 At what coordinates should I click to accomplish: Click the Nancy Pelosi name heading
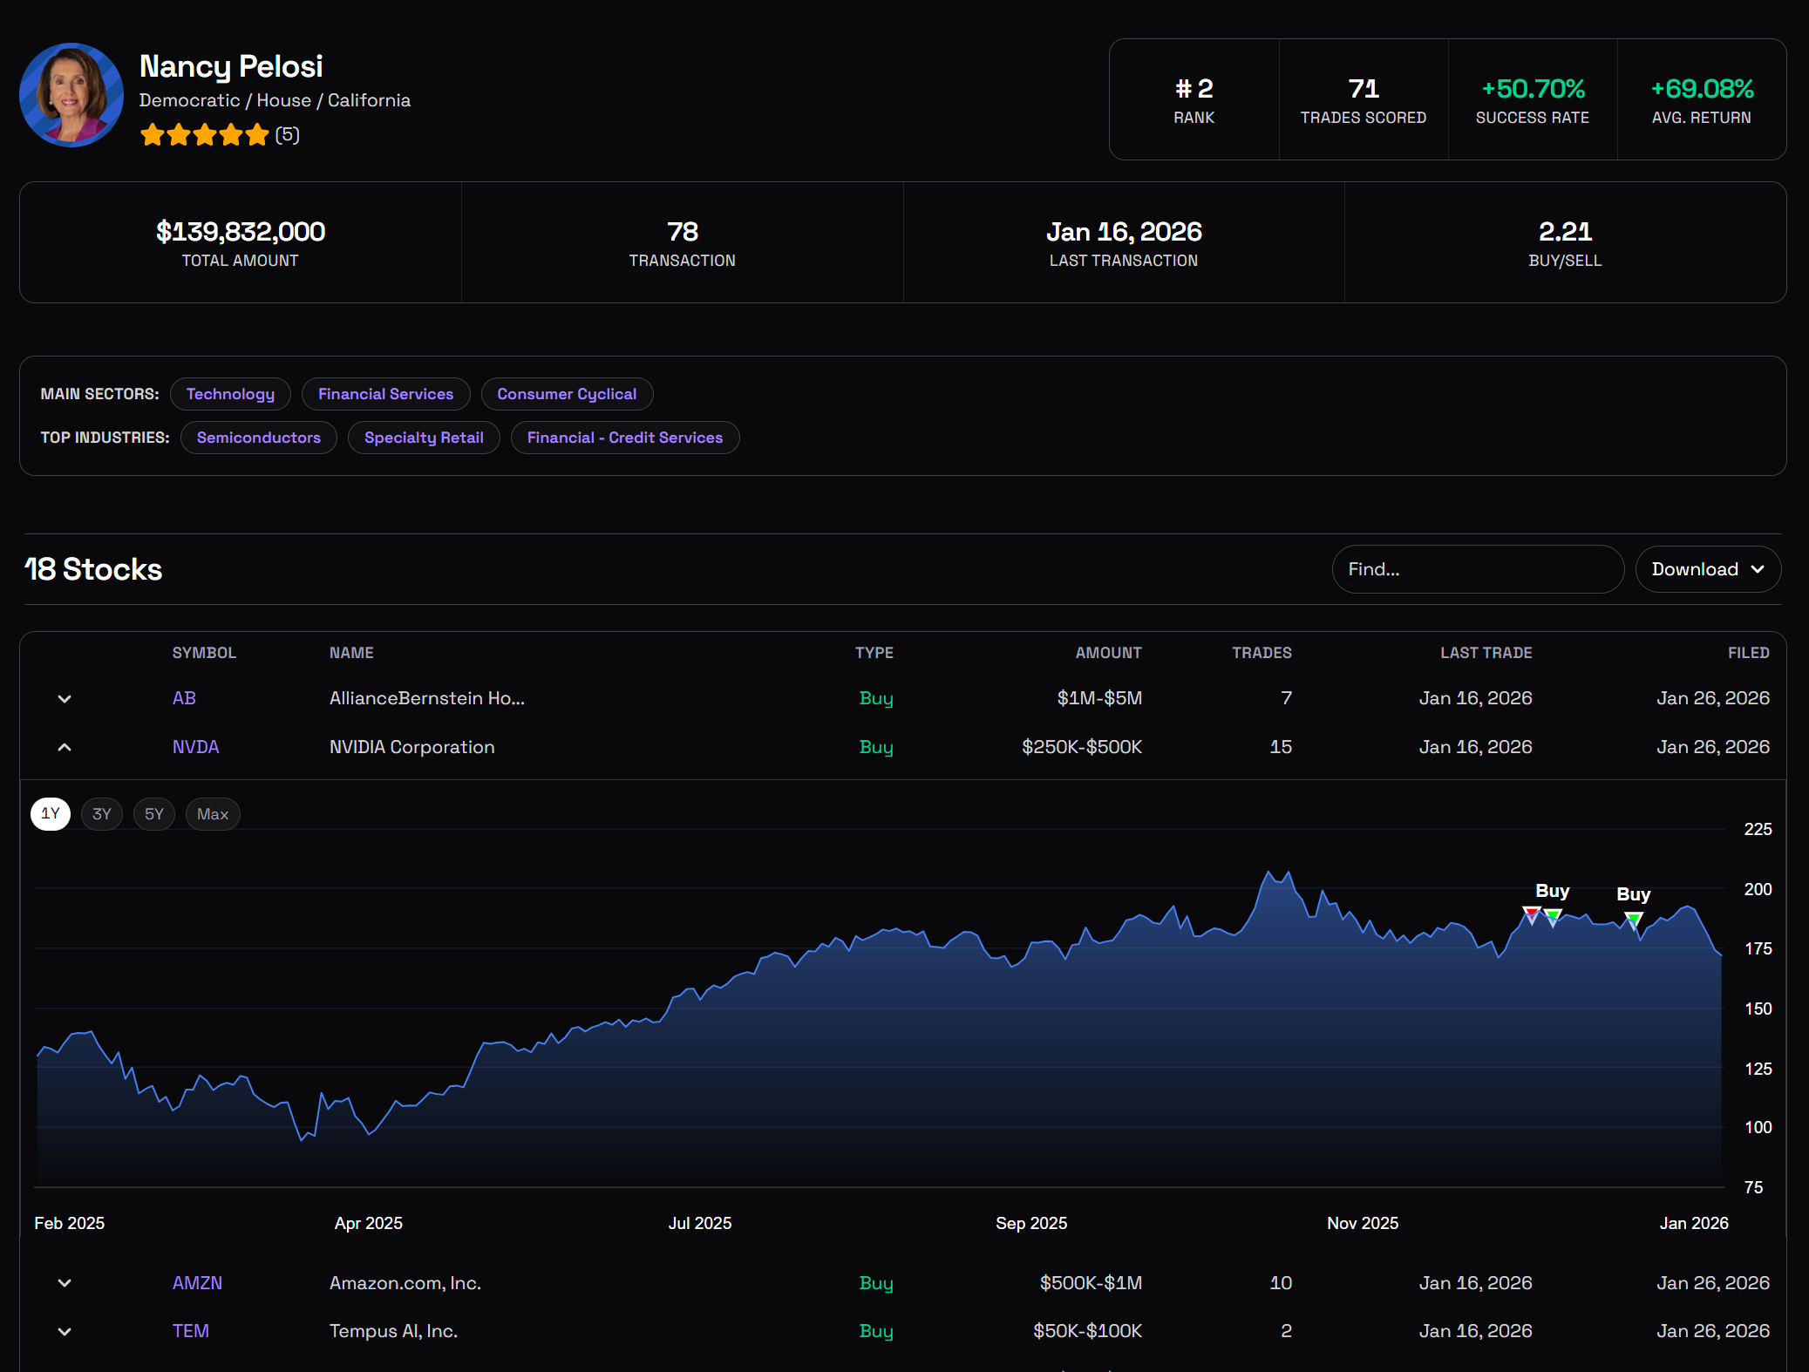pyautogui.click(x=231, y=66)
